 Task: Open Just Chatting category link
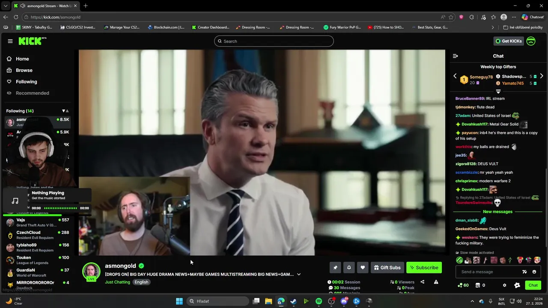click(117, 282)
